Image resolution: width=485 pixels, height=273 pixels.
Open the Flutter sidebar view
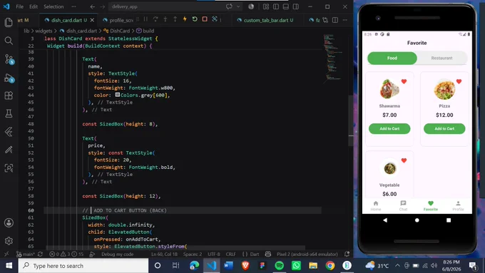tap(9, 132)
